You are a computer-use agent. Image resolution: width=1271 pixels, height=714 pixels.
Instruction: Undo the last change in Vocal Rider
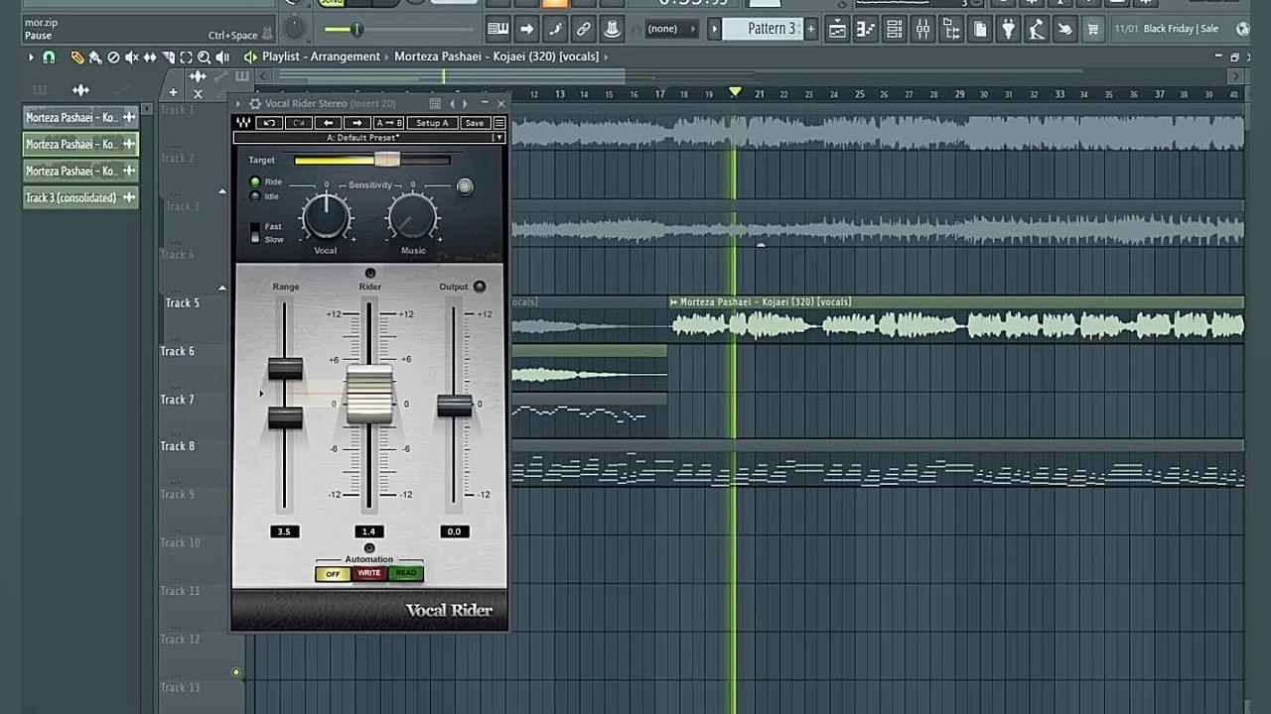(269, 123)
